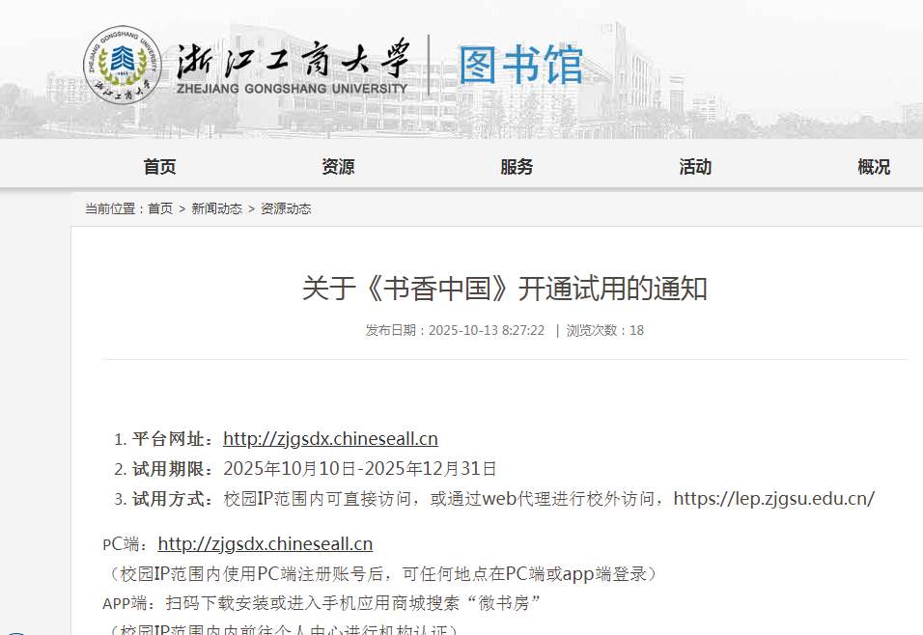Click the blue 图书馆 header title
The height and width of the screenshot is (635, 923).
(520, 66)
